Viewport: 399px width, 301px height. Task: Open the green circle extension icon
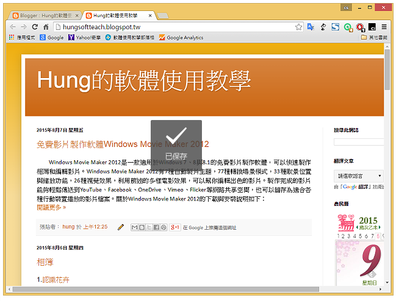(348, 27)
